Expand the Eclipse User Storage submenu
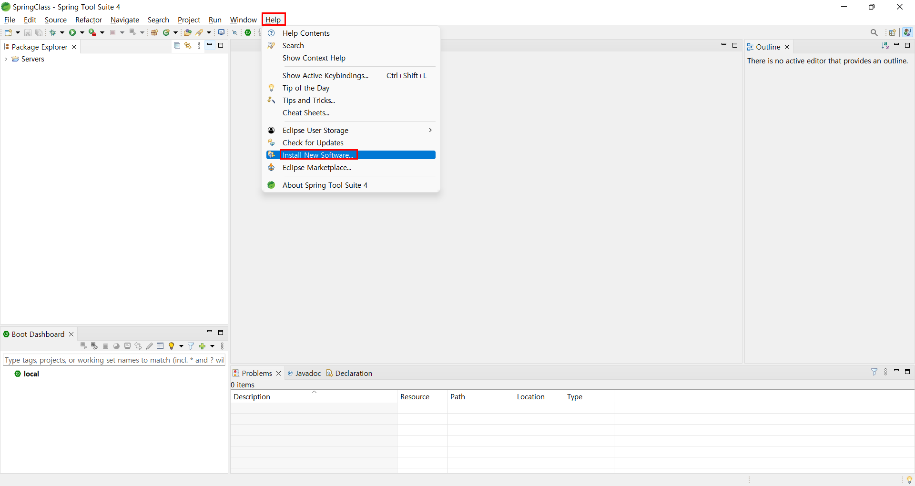Viewport: 915px width, 486px height. 351,130
